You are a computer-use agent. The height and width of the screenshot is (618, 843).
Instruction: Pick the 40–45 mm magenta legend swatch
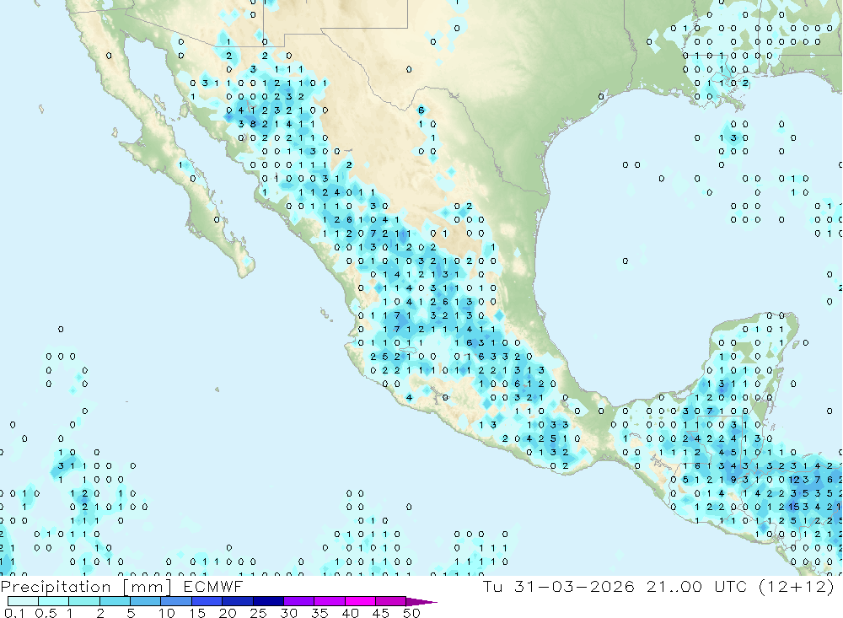tap(360, 601)
